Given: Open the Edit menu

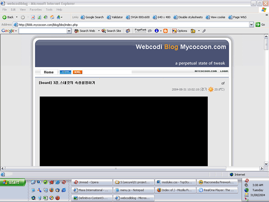Looking at the screenshot, I should [13, 10].
